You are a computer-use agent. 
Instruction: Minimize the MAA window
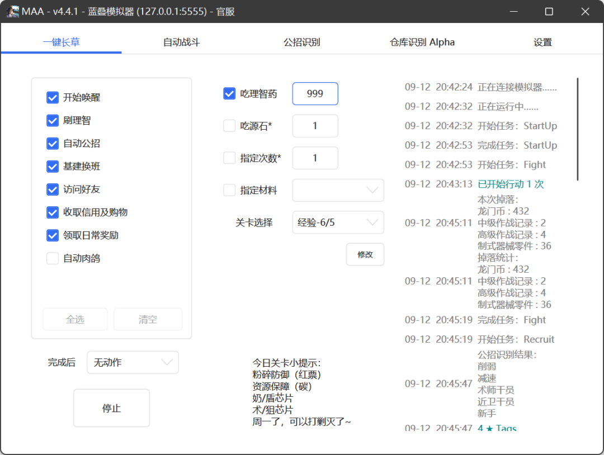point(513,12)
